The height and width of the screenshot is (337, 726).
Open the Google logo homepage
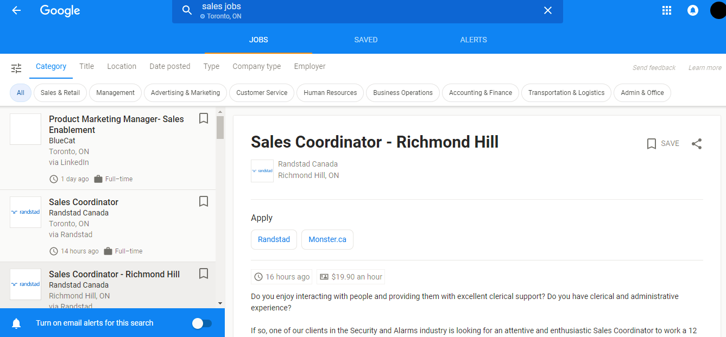click(x=60, y=11)
